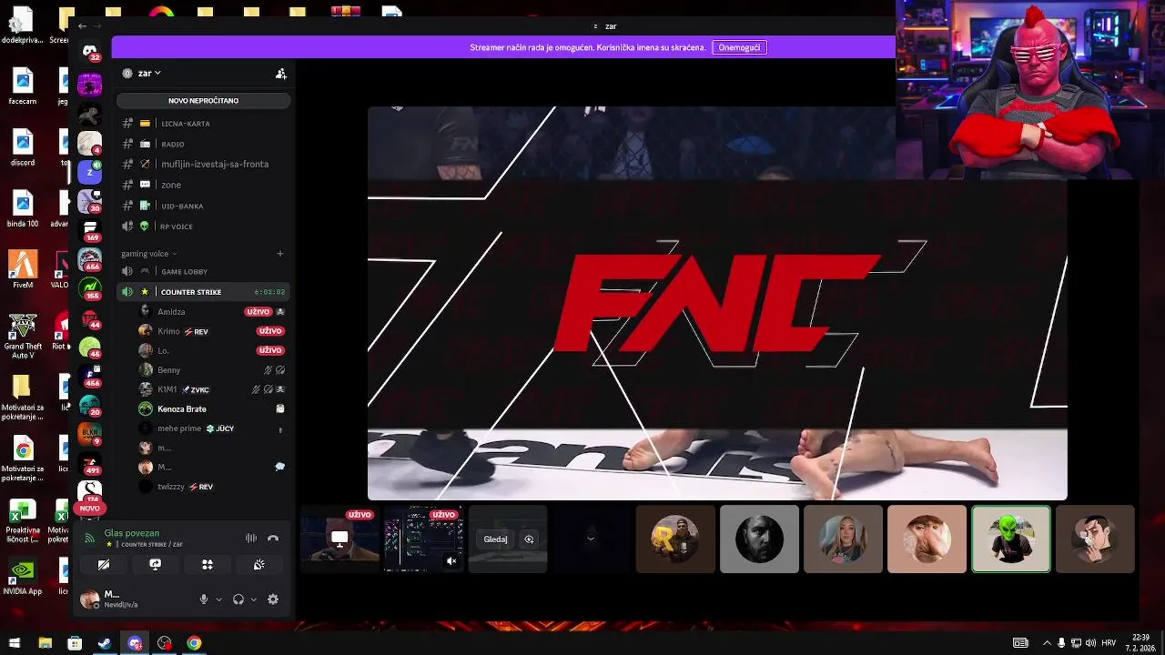Open headphone output options arrow
Viewport: 1165px width, 655px height.
click(254, 600)
